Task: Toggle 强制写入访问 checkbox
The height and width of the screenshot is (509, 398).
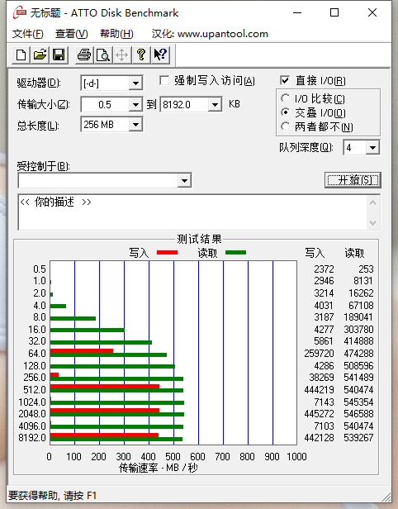Action: 164,80
